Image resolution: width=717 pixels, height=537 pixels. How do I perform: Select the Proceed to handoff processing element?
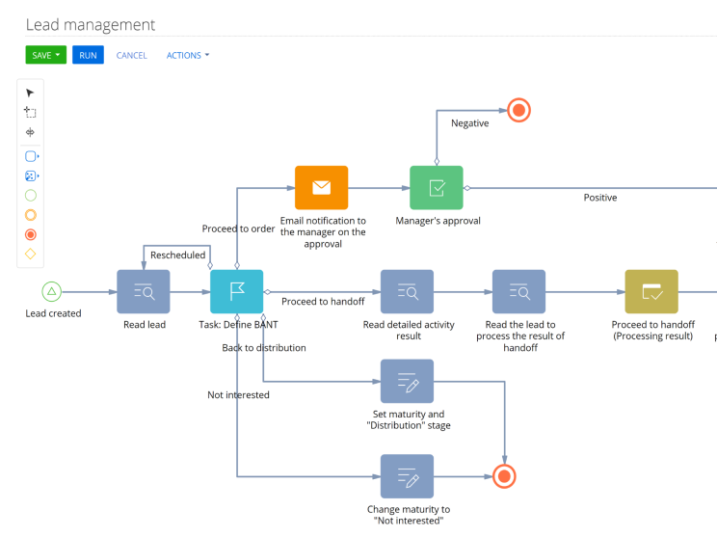coord(651,291)
